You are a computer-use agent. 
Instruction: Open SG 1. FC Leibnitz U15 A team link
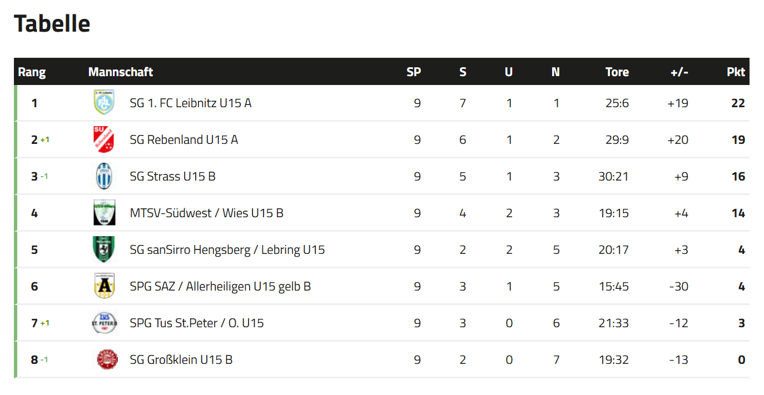tap(191, 103)
